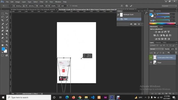
Task: Open the workspace Essentials dropdown
Action: (169, 6)
